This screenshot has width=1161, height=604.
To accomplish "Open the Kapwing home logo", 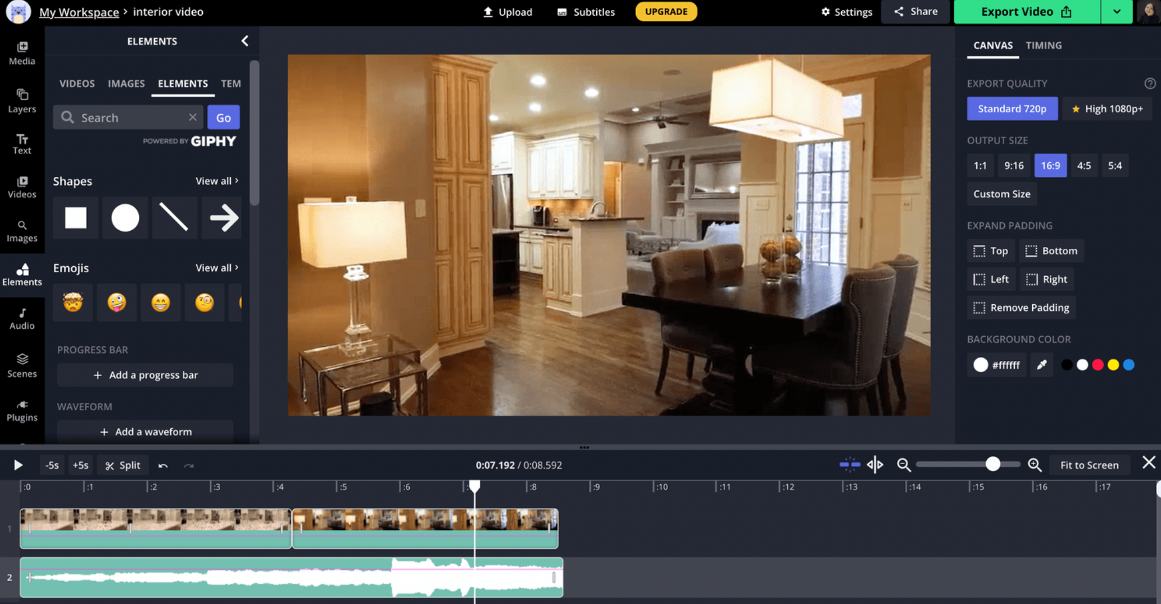I will pyautogui.click(x=19, y=12).
